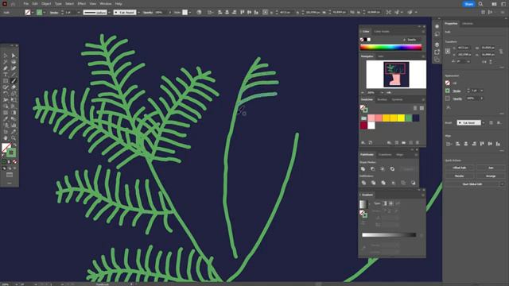Open stroke weight dropdown in Properties Appearance
The height and width of the screenshot is (286, 509).
tap(482, 91)
